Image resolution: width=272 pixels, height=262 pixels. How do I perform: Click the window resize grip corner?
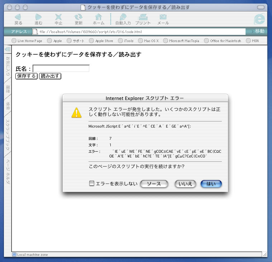click(265, 254)
